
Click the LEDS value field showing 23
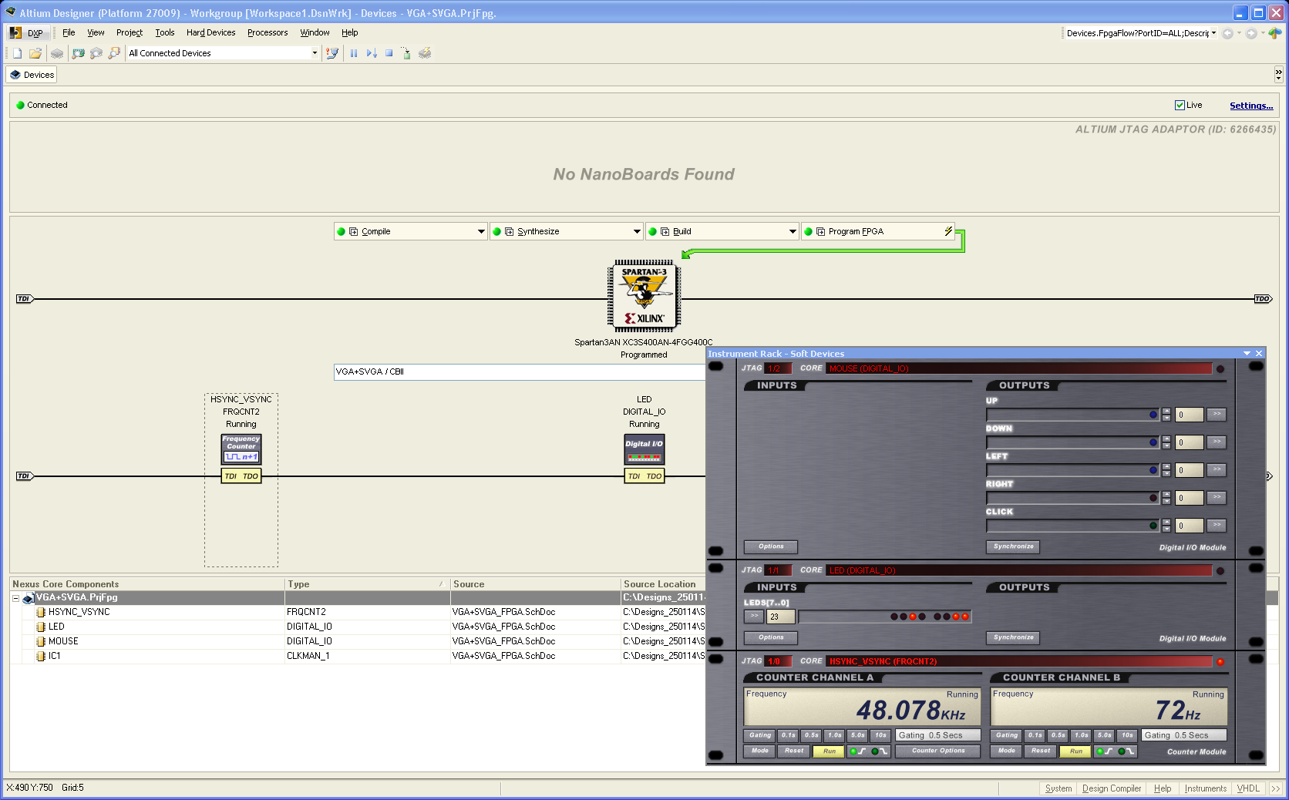(x=781, y=617)
